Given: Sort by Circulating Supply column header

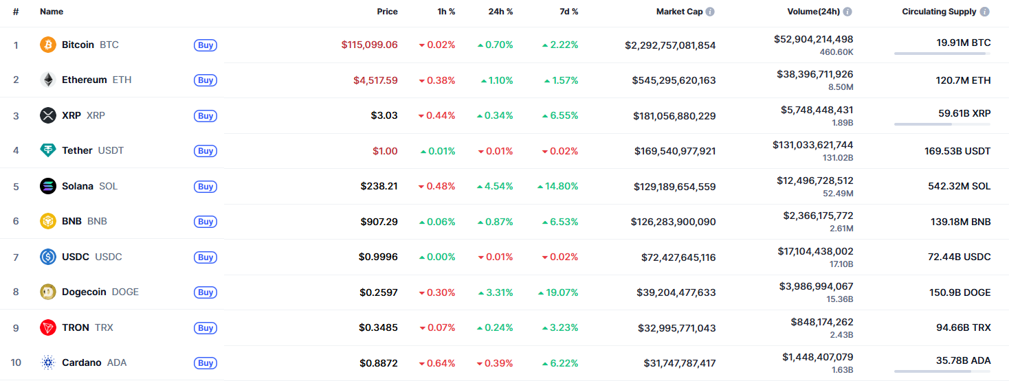Looking at the screenshot, I should click(939, 12).
